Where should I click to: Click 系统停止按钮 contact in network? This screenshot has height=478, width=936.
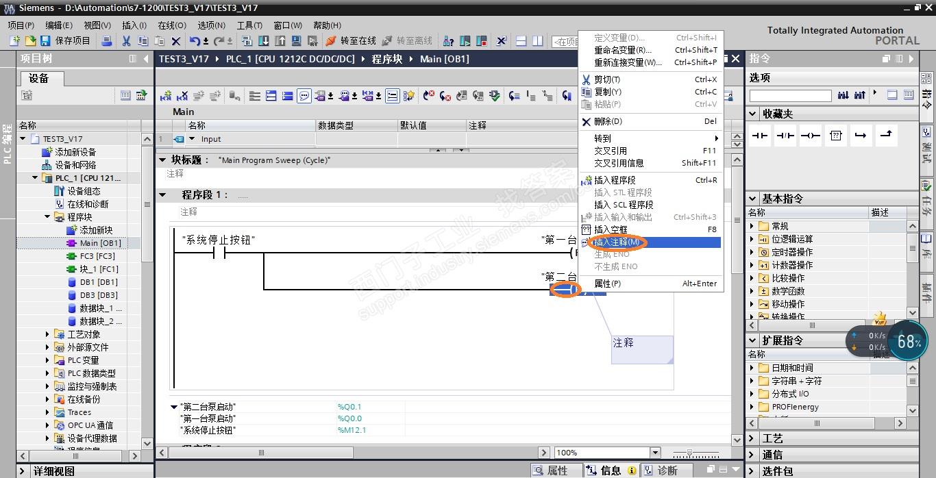click(x=219, y=253)
